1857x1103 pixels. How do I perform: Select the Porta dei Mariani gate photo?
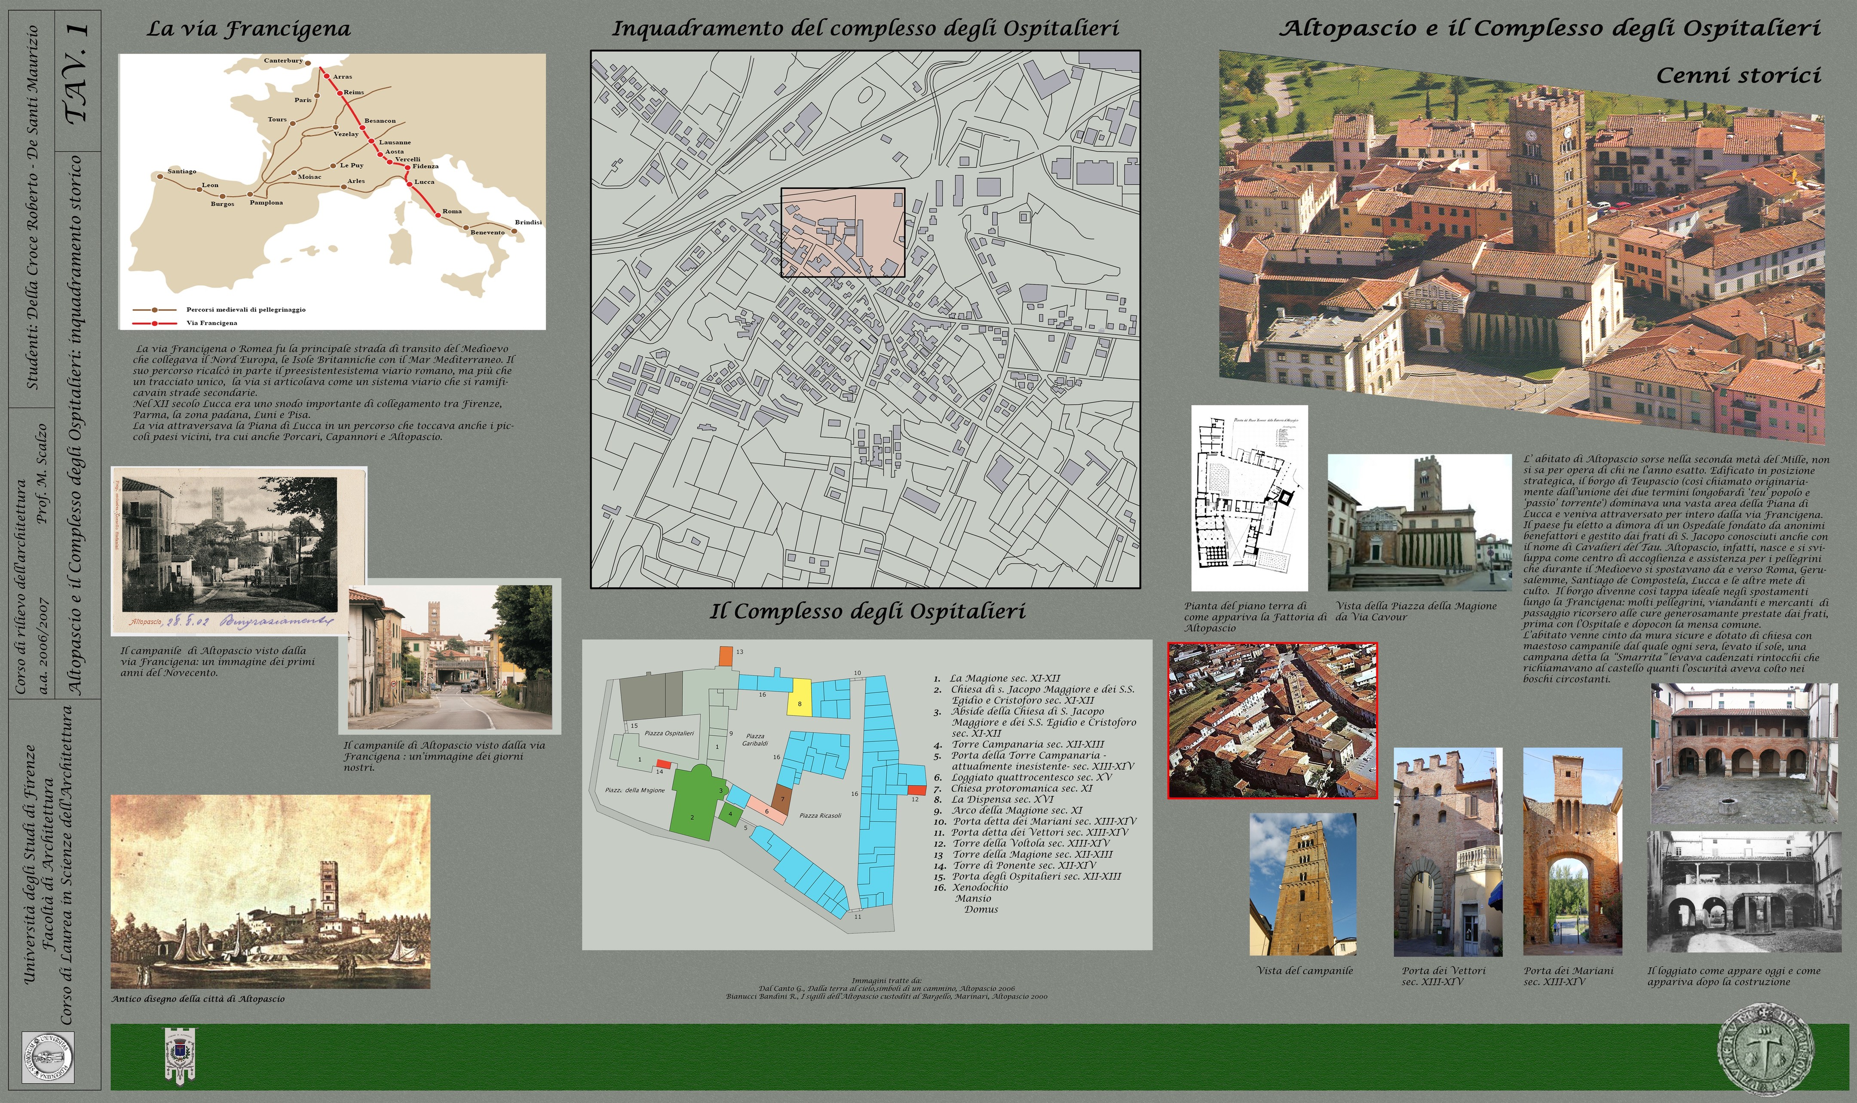[1572, 851]
